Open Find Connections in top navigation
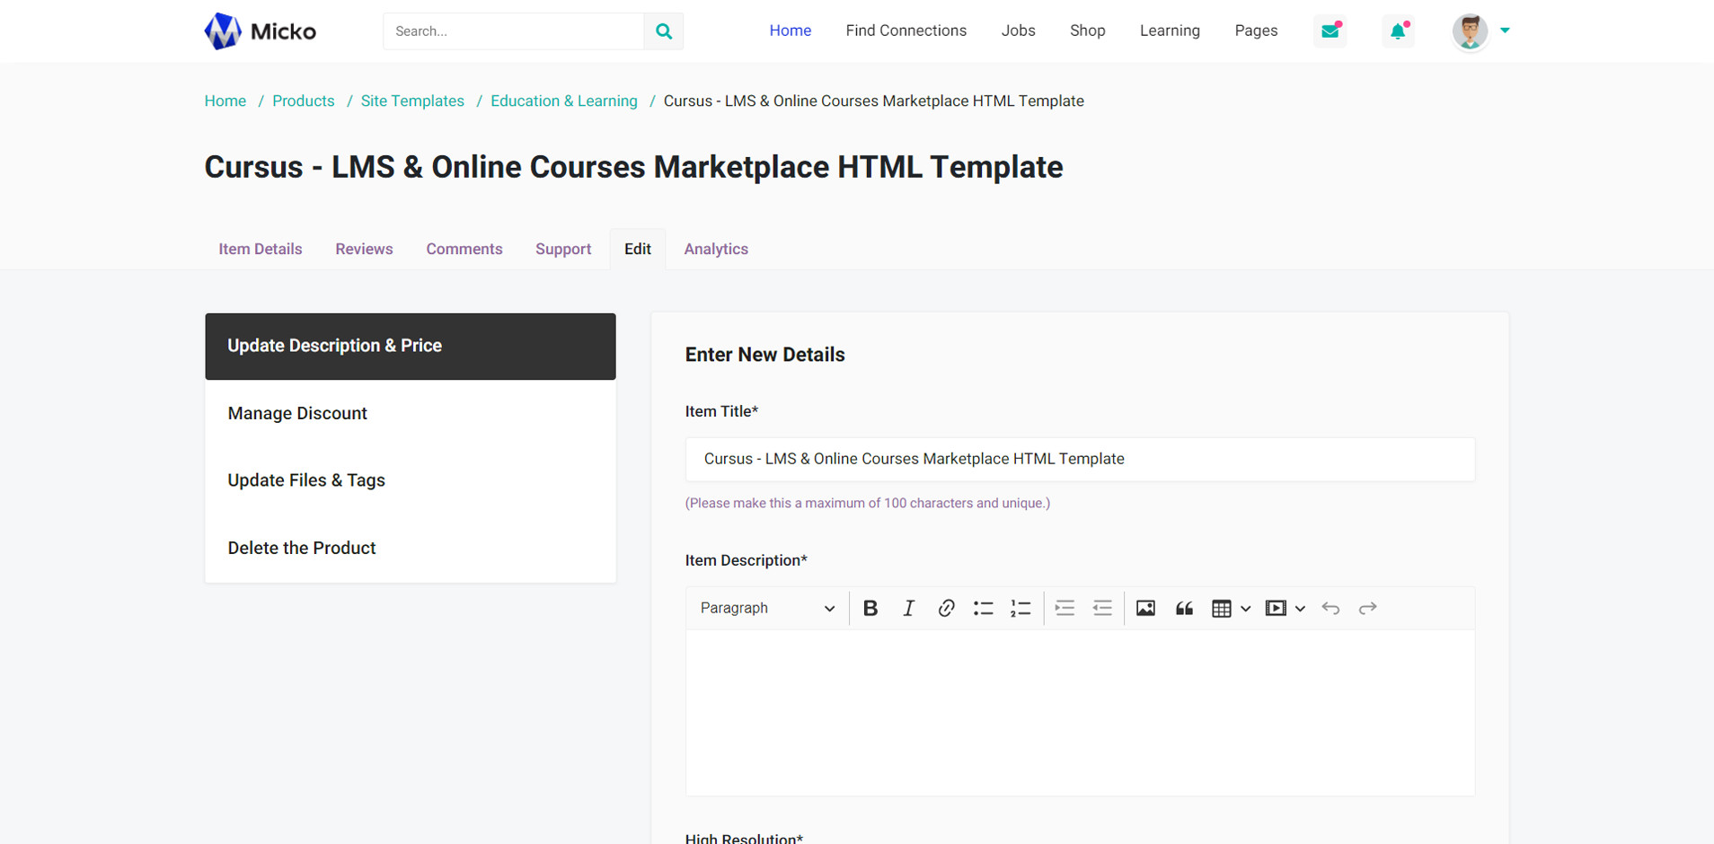The width and height of the screenshot is (1714, 844). pyautogui.click(x=906, y=31)
